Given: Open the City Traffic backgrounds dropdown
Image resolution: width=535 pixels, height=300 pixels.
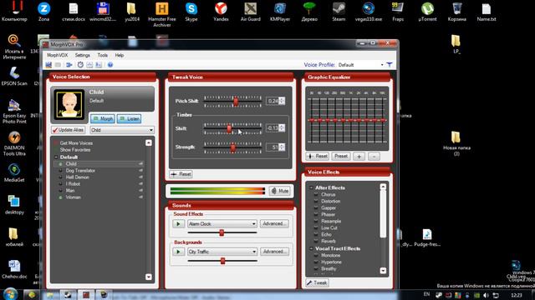Looking at the screenshot, I should tap(222, 252).
